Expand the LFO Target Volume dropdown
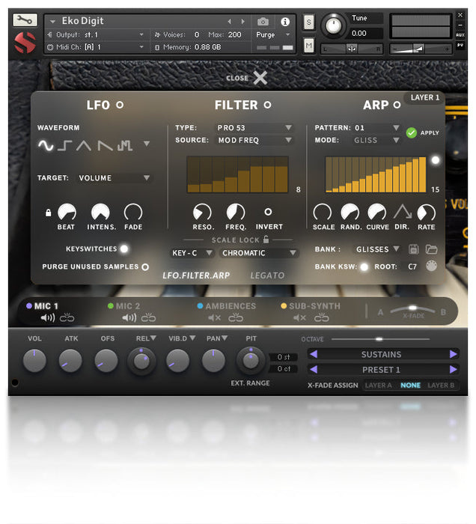 115,178
